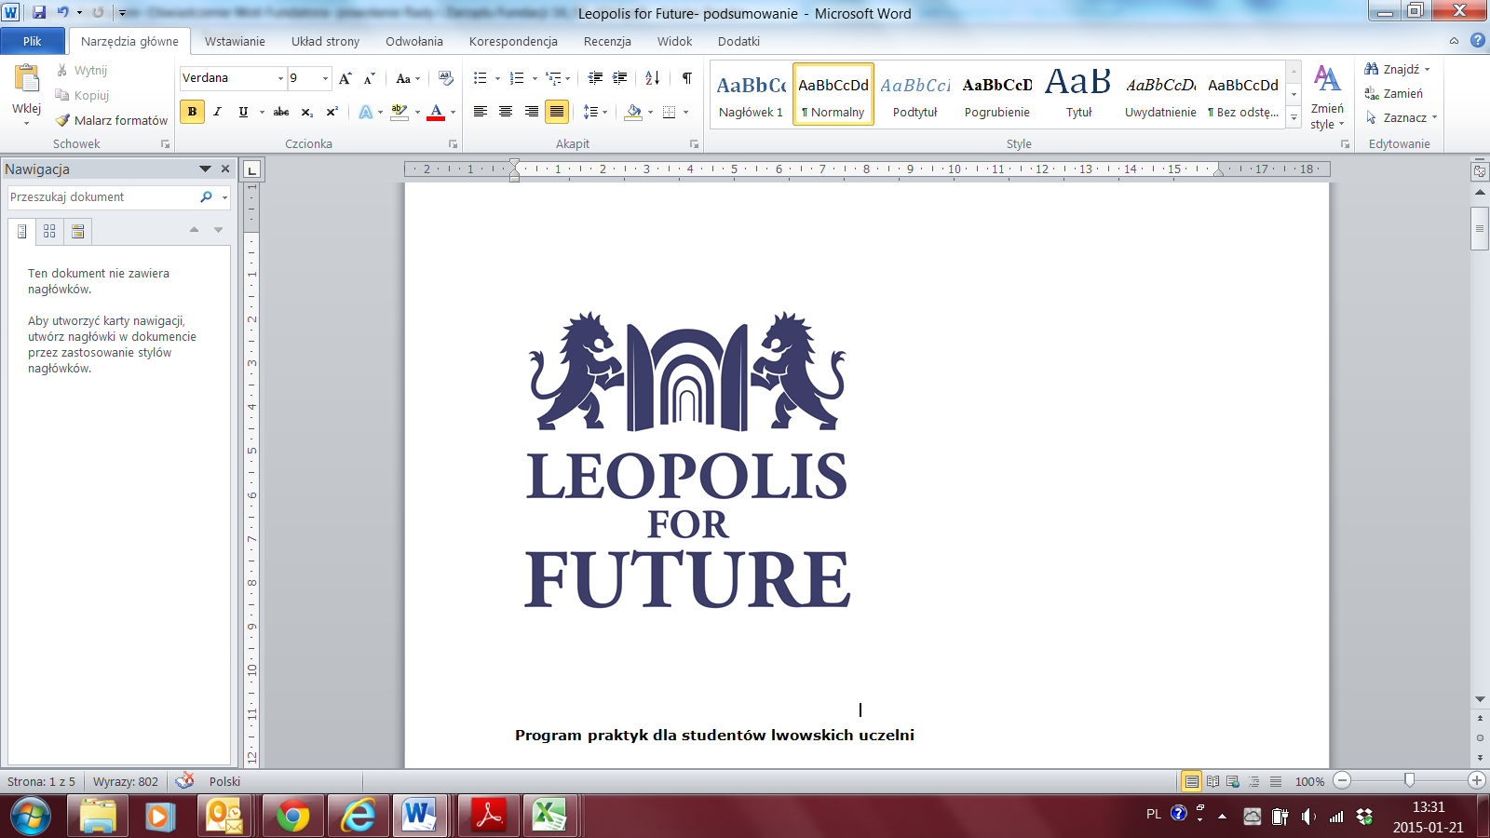This screenshot has height=838, width=1490.
Task: Click the Save icon in Quick Access toolbar
Action: coord(39,13)
